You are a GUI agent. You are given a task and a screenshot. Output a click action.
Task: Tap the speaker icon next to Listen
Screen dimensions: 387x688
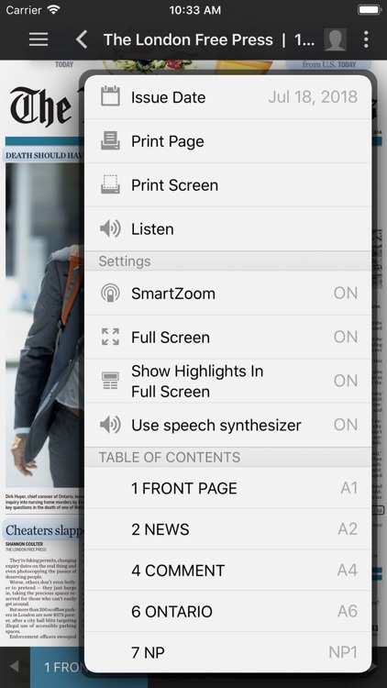[x=110, y=228]
